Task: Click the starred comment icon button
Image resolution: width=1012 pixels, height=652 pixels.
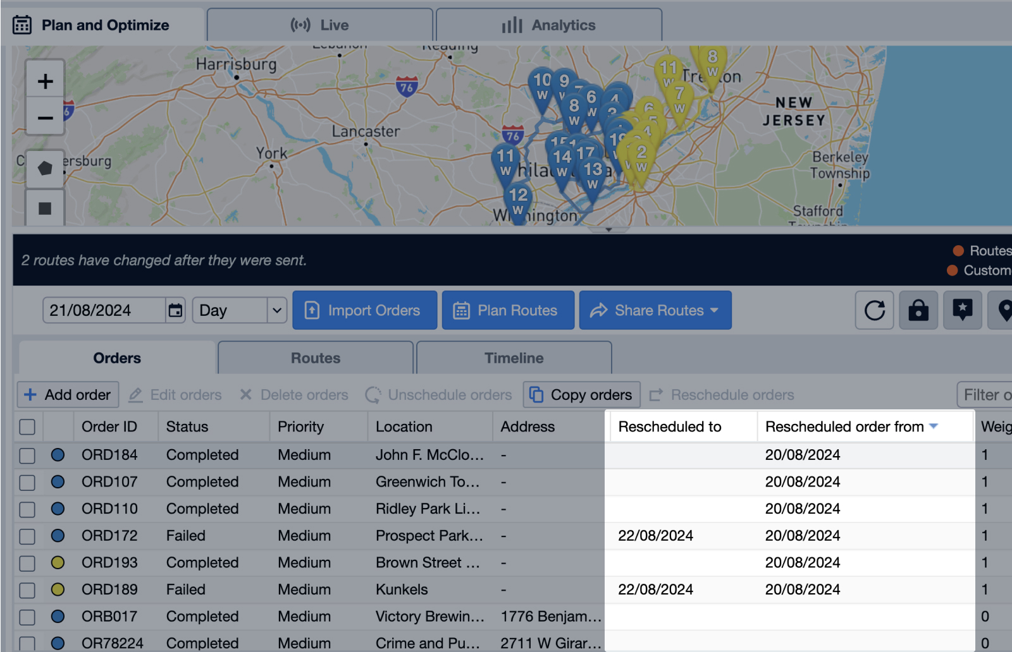Action: 962,310
